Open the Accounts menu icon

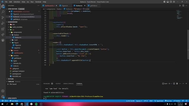click(x=3, y=91)
